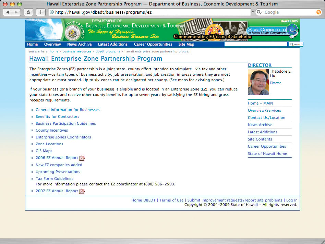Click the orange RSS snapback icon
The height and width of the screenshot is (244, 325).
[x=318, y=12]
